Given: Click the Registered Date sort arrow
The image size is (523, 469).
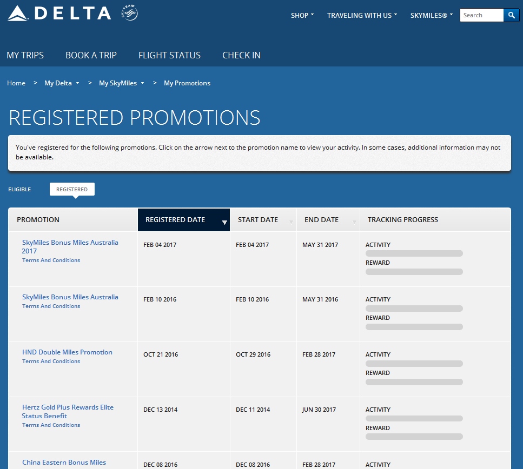Looking at the screenshot, I should pos(224,222).
